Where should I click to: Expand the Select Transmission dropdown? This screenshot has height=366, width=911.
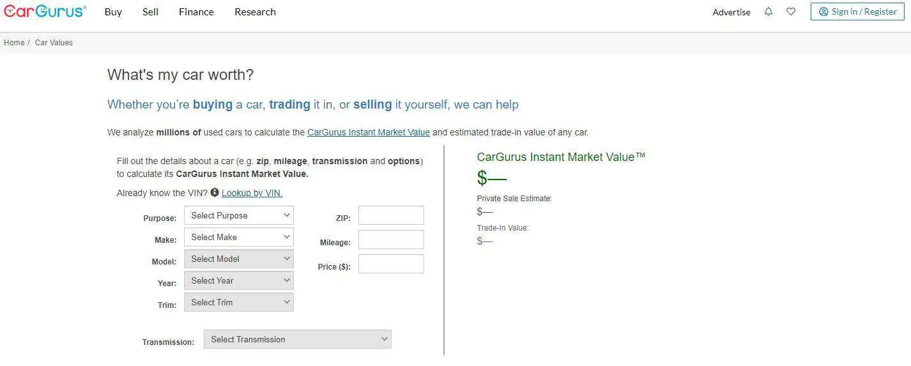pos(298,339)
